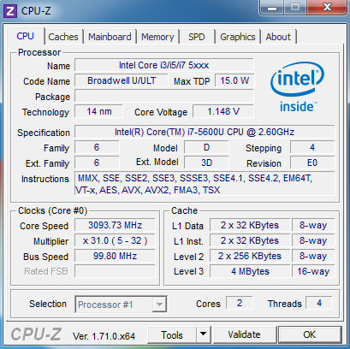
Task: Close the CPU-Z window
Action: 327,8
